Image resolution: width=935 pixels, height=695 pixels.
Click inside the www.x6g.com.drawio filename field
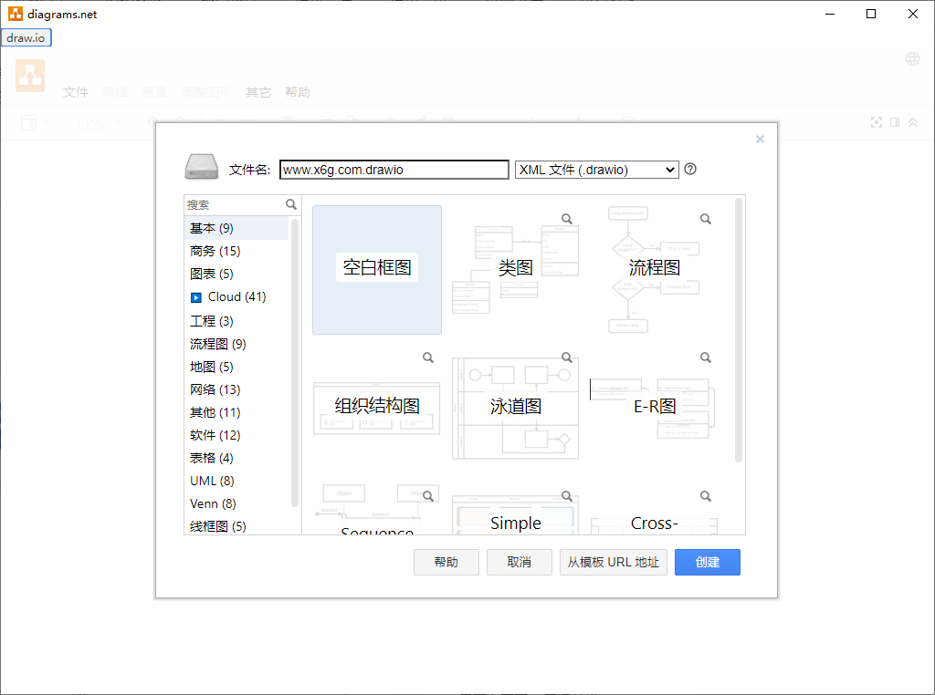(394, 169)
